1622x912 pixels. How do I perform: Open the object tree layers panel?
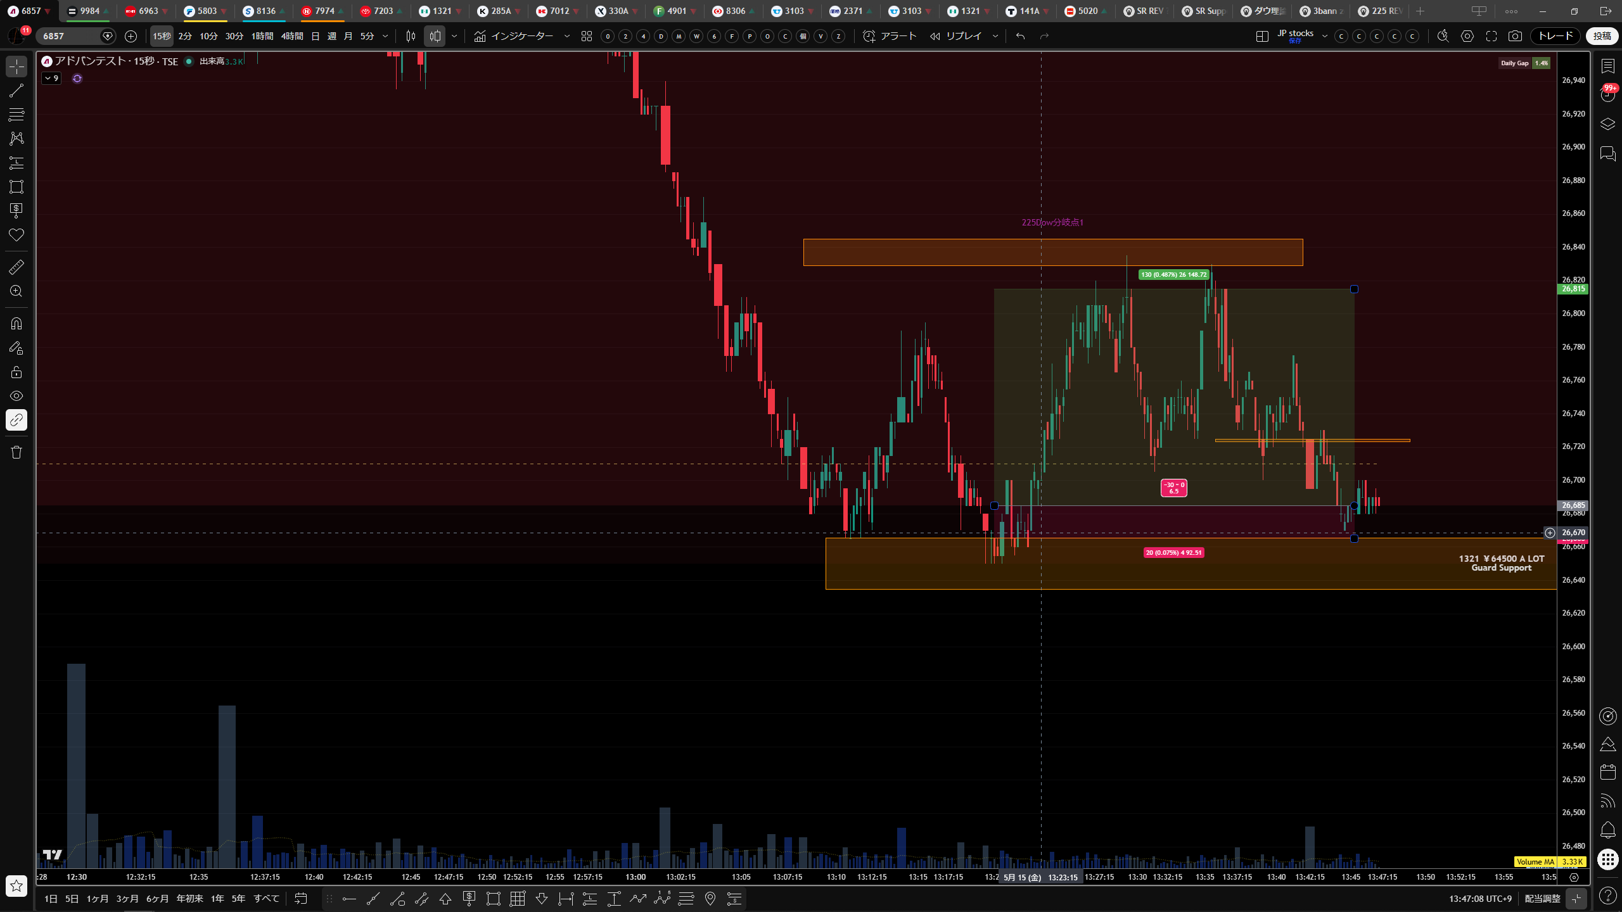(1607, 124)
